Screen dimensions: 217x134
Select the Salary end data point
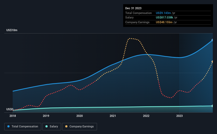213,106
